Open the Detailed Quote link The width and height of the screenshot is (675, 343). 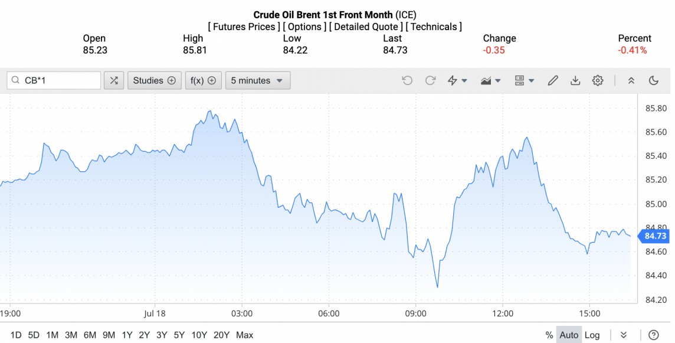point(366,27)
